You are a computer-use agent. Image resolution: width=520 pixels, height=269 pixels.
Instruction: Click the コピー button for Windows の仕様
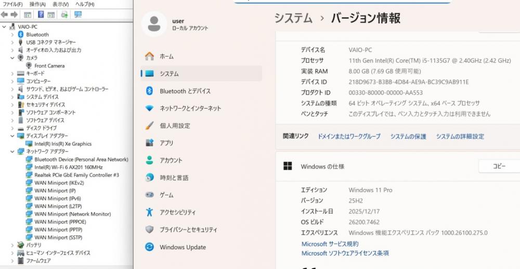[x=499, y=166]
